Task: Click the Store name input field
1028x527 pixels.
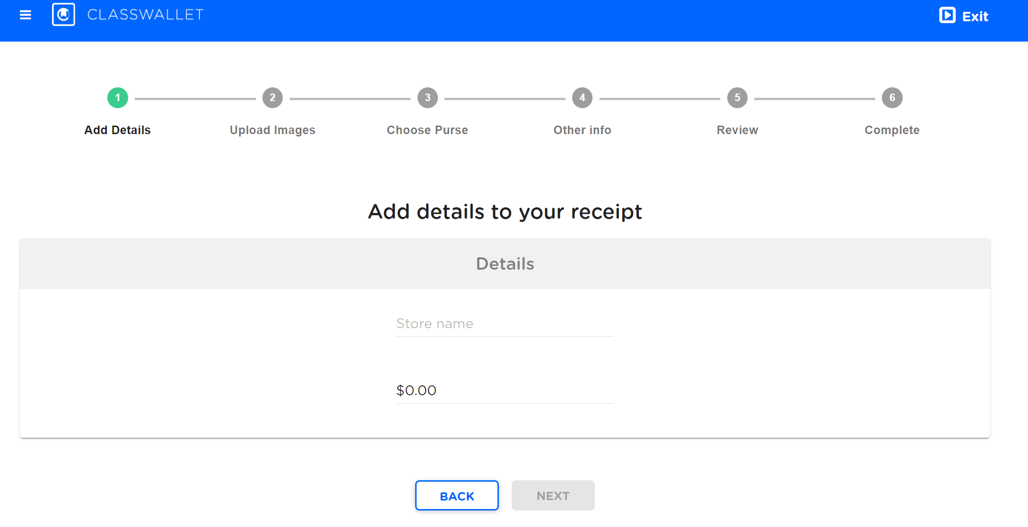Action: (x=504, y=324)
